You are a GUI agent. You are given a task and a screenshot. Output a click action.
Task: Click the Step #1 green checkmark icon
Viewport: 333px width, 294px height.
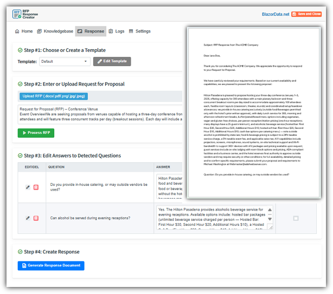tap(20, 50)
